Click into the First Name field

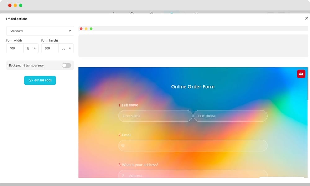155,116
